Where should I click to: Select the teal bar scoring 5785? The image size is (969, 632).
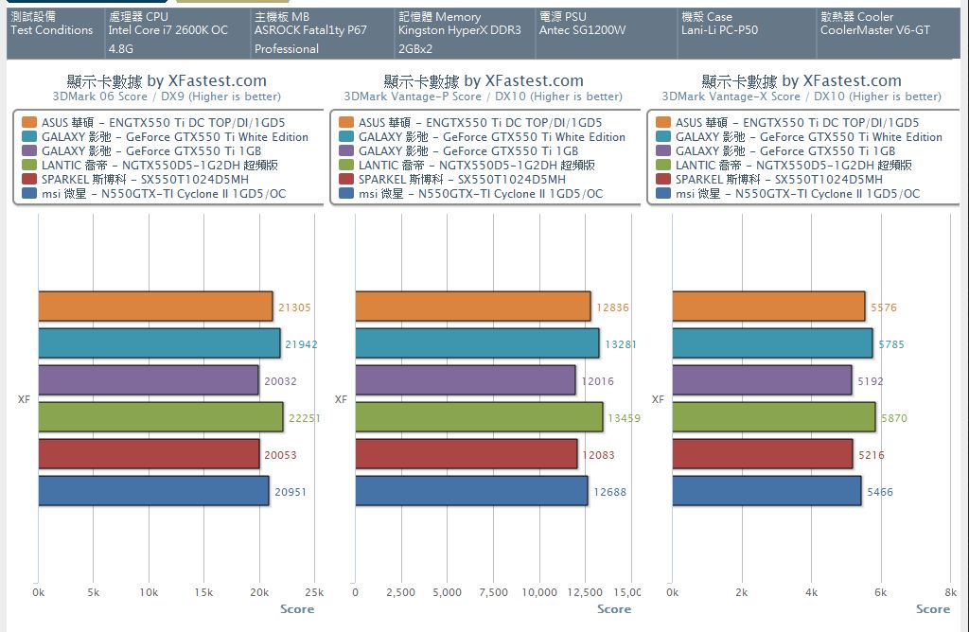pos(772,343)
